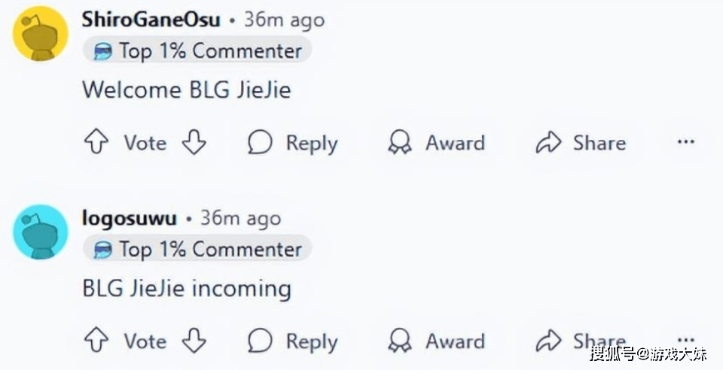Image resolution: width=723 pixels, height=370 pixels.
Task: Click ShiroGaneOsu's yellow avatar
Action: (41, 34)
